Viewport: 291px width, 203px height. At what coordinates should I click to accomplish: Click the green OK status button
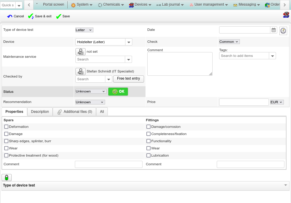[x=118, y=92]
